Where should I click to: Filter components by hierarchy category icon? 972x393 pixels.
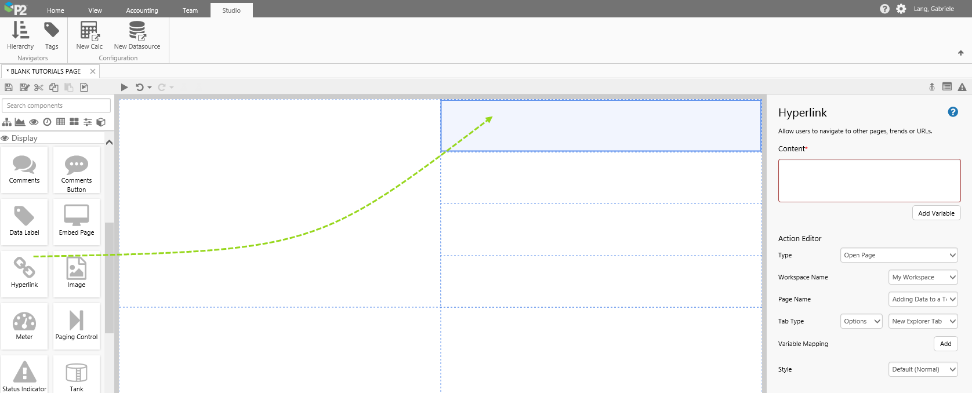[7, 122]
